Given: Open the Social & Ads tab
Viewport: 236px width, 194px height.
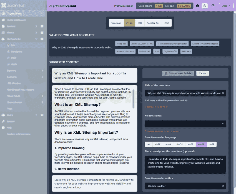Looking at the screenshot, I should click(153, 23).
